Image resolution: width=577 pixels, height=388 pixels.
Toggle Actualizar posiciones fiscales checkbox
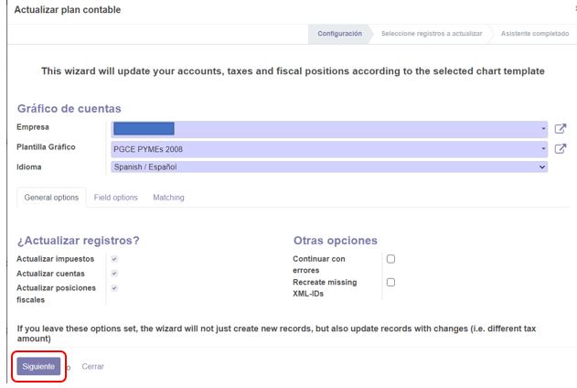coord(114,288)
